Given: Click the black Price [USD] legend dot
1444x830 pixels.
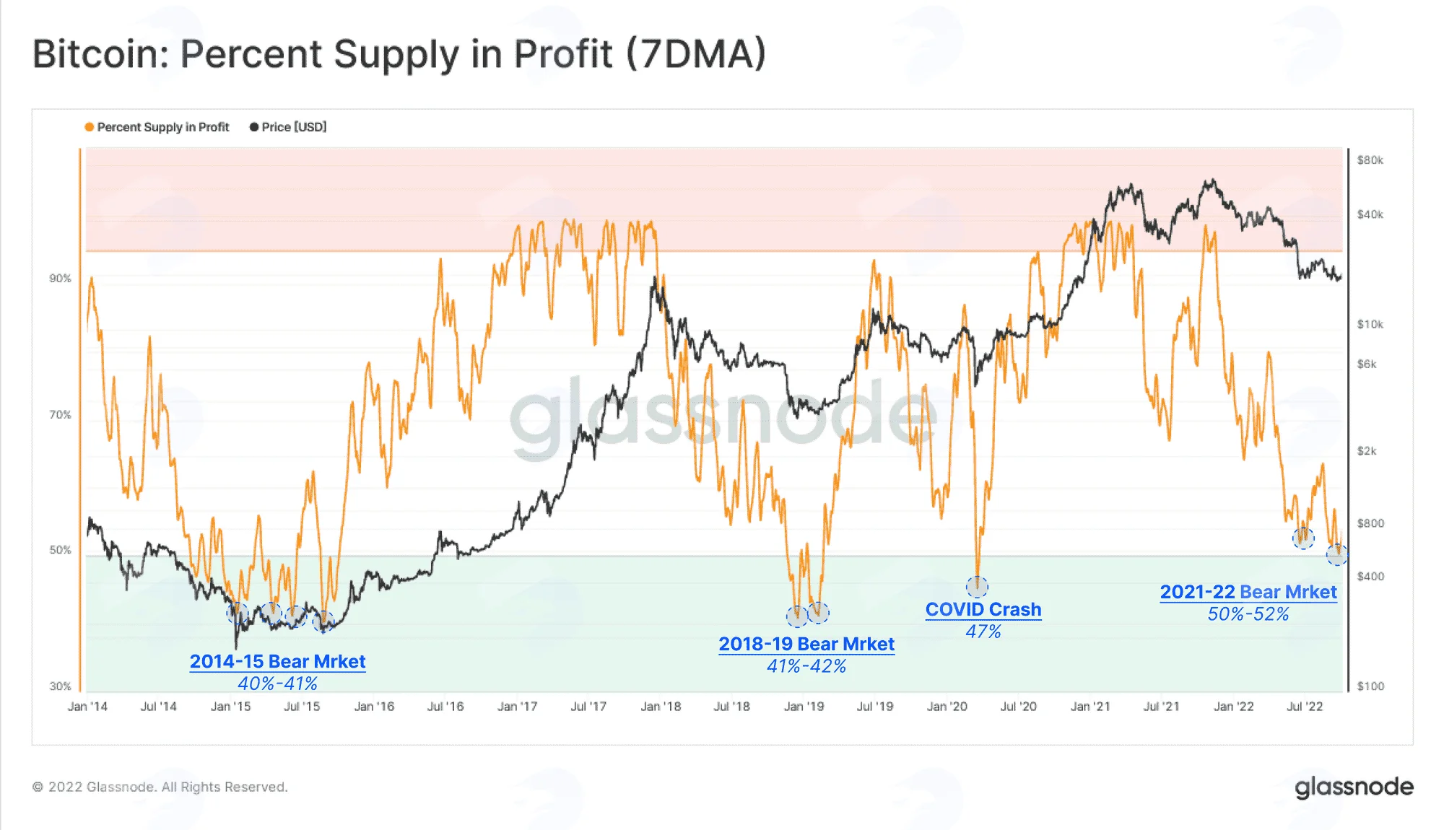Looking at the screenshot, I should 254,127.
